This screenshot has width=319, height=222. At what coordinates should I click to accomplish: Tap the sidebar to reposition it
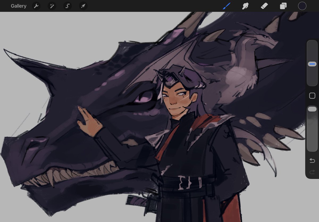point(312,95)
